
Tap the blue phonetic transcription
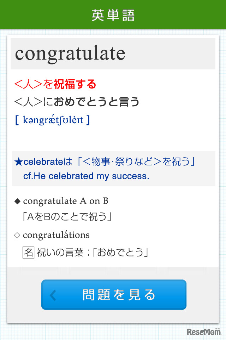(x=53, y=120)
